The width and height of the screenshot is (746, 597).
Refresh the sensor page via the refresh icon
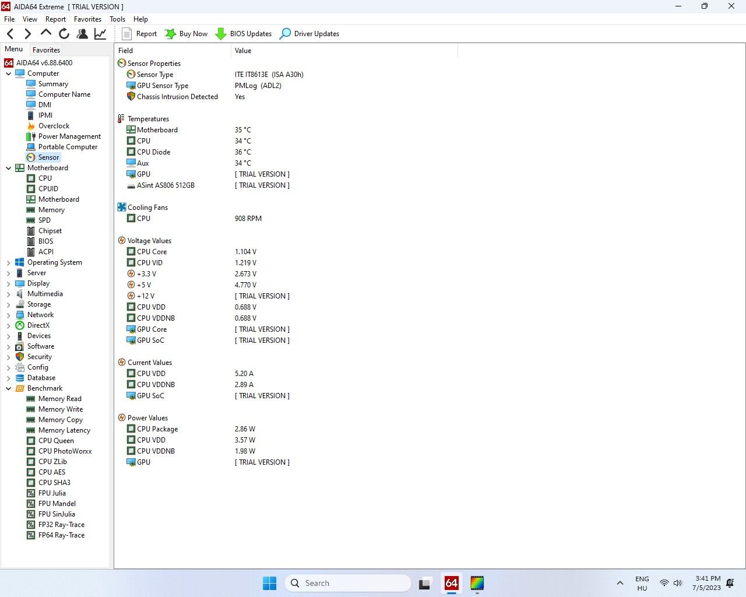tap(64, 34)
